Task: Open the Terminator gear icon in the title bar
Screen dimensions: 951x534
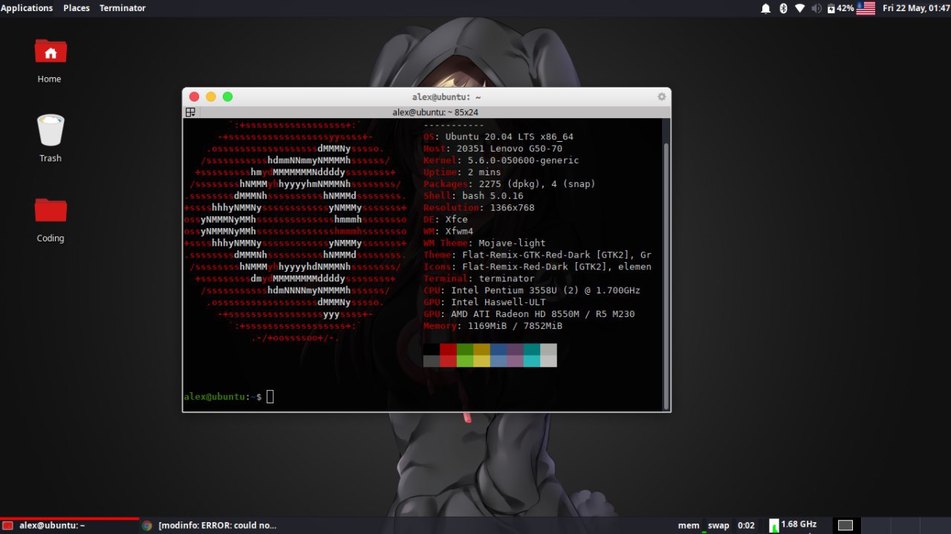Action: (661, 97)
